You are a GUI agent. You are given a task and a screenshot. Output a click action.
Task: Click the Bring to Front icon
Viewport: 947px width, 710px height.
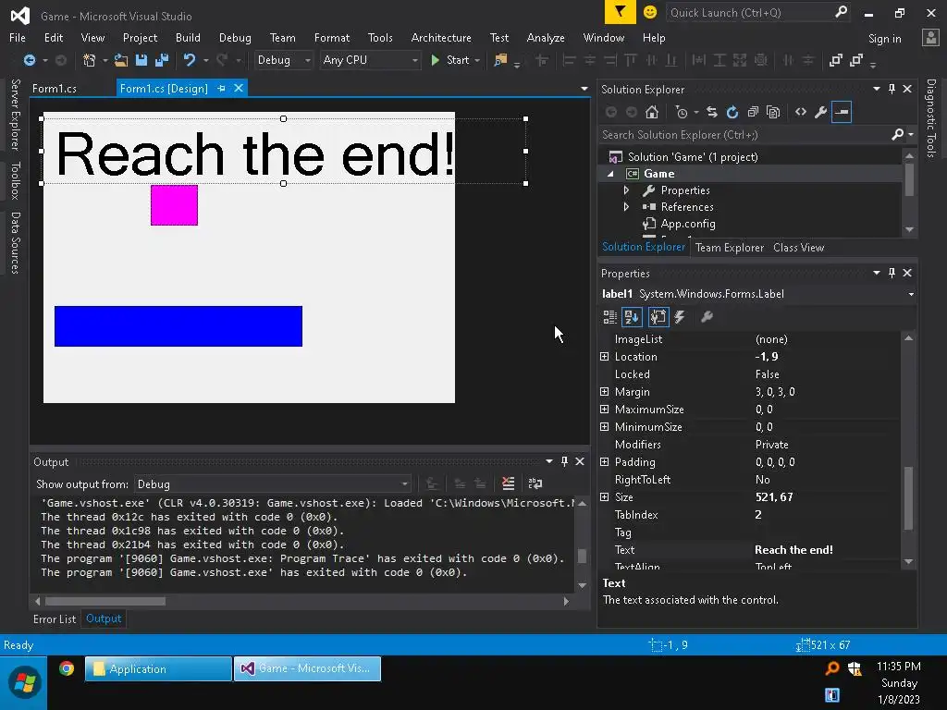(x=836, y=60)
